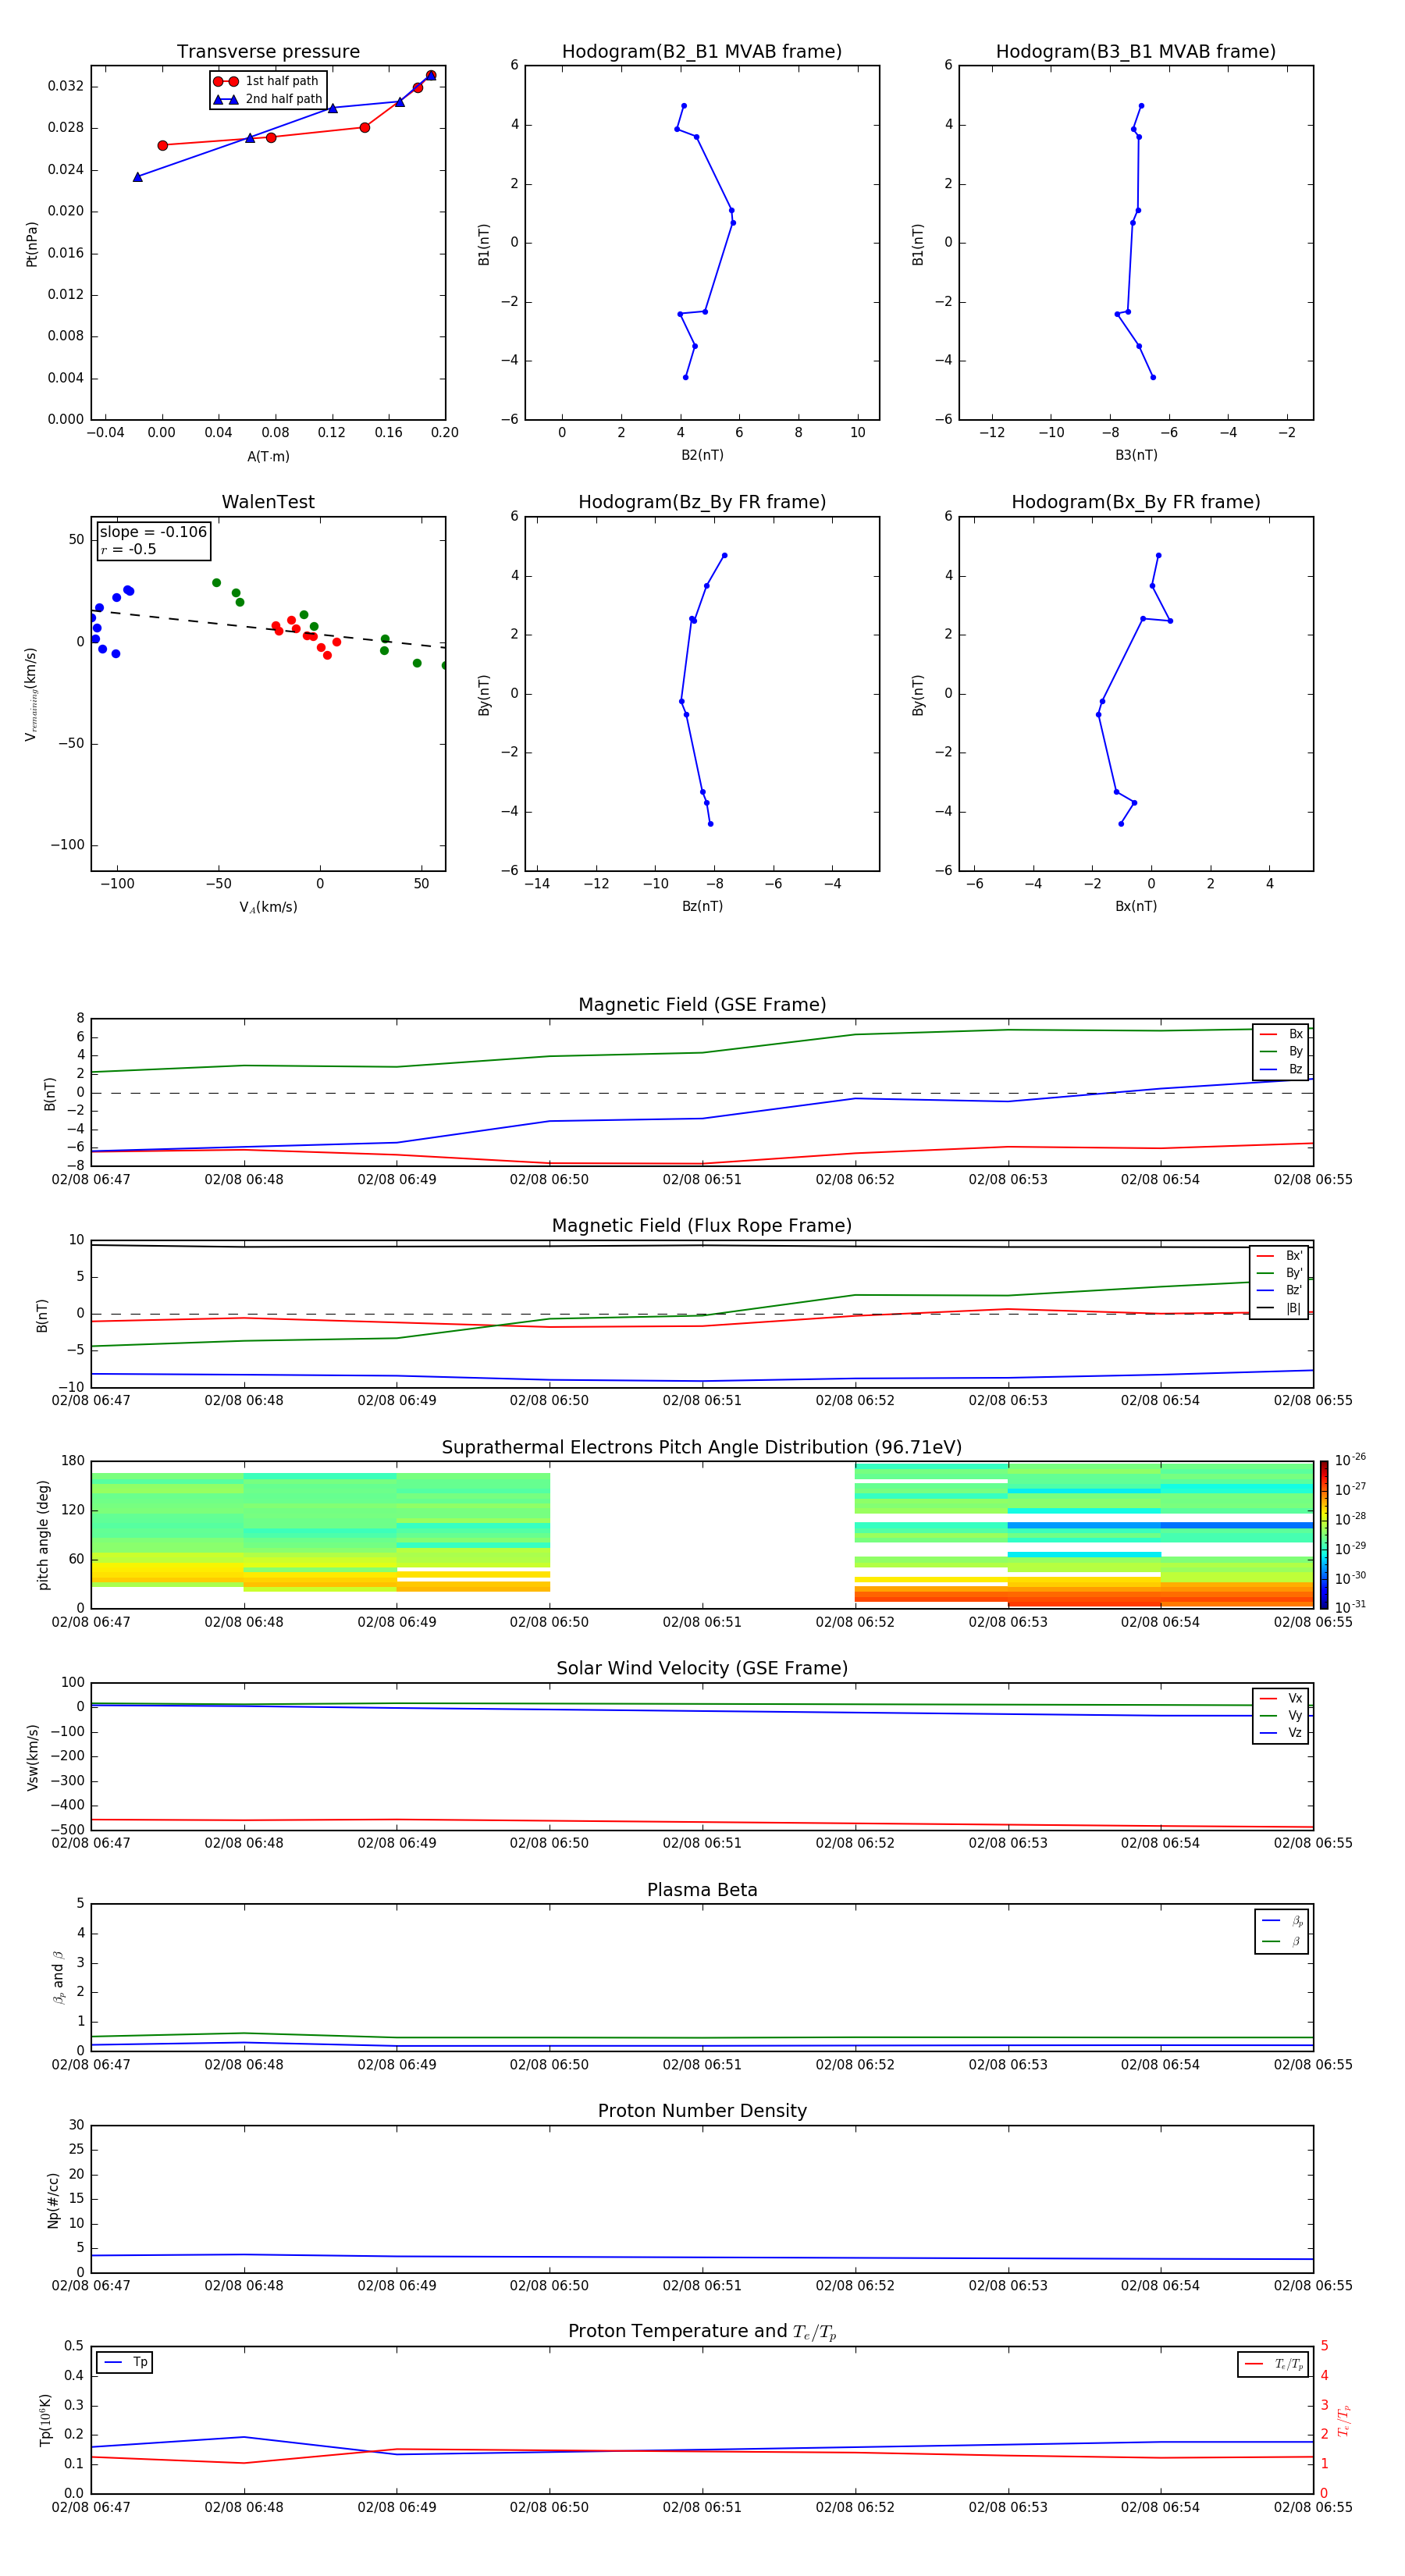1405x2576 pixels.
Task: Click the "slope = -0.106" annotation
Action: pos(153,532)
